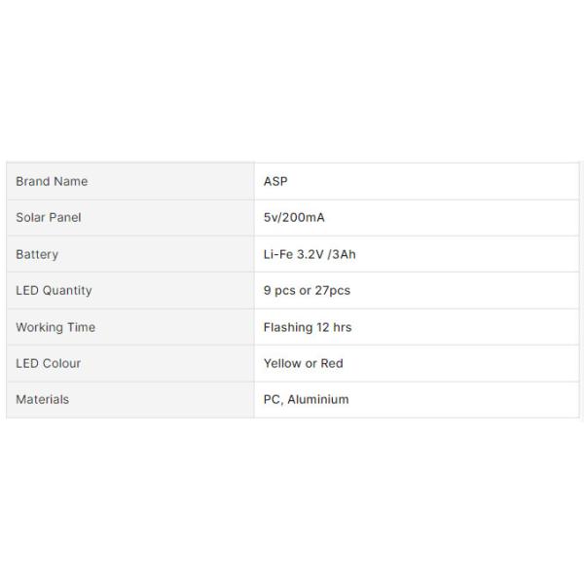Click the word Flashing in Working Time

click(287, 327)
